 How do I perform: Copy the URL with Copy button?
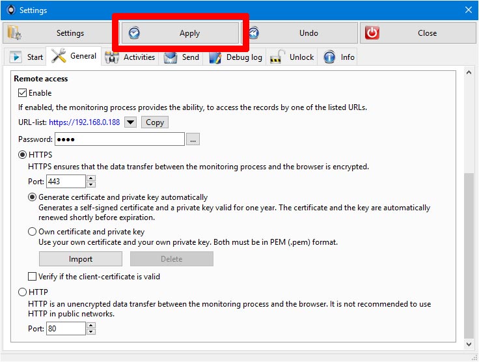pyautogui.click(x=155, y=122)
